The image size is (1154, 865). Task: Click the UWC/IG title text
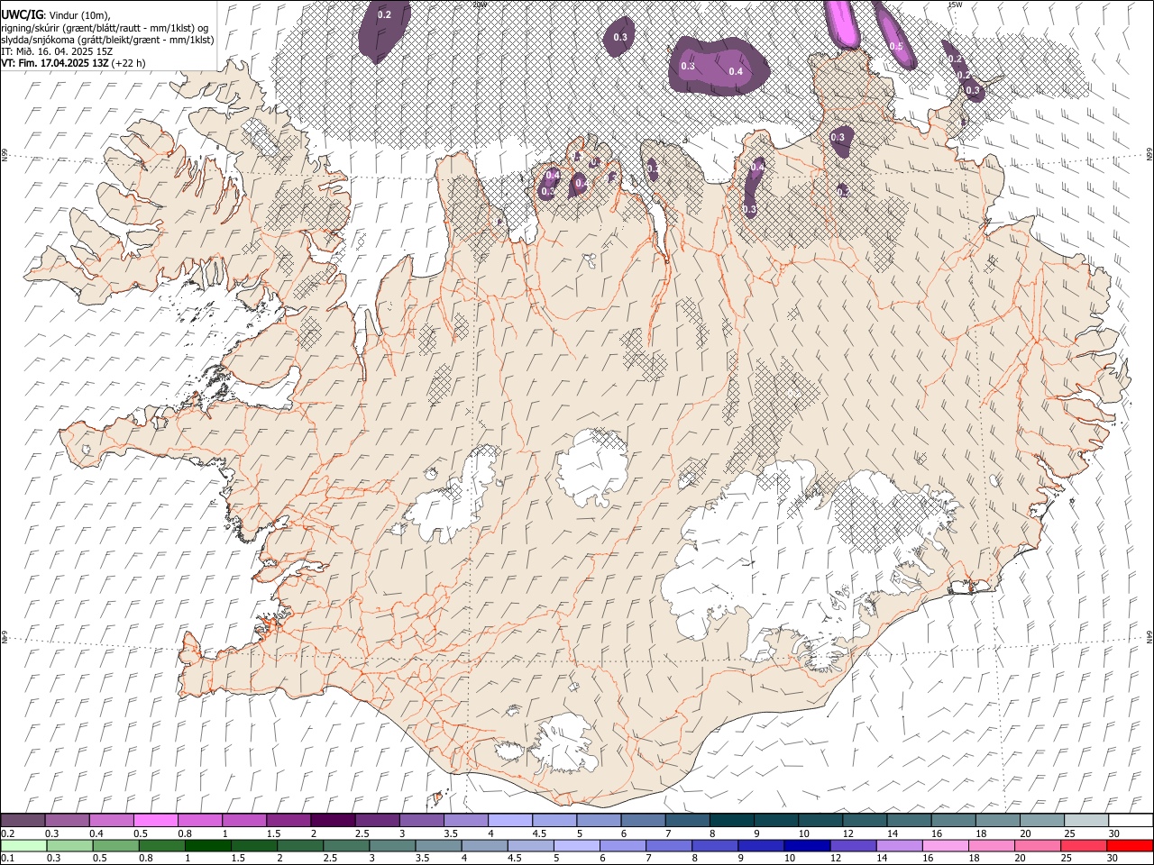22,15
